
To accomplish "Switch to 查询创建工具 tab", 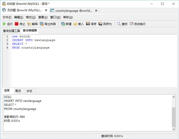I will 11,31.
